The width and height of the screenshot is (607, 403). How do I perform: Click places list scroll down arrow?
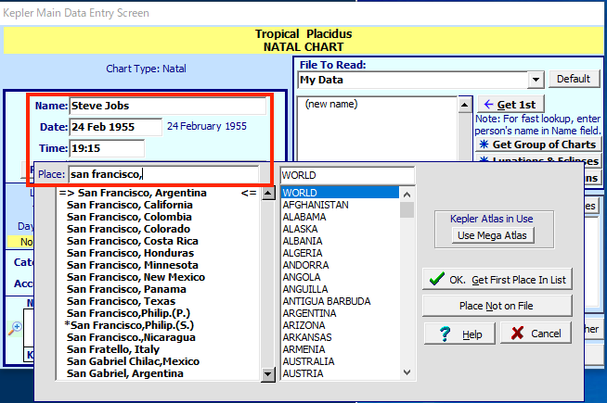pos(268,374)
